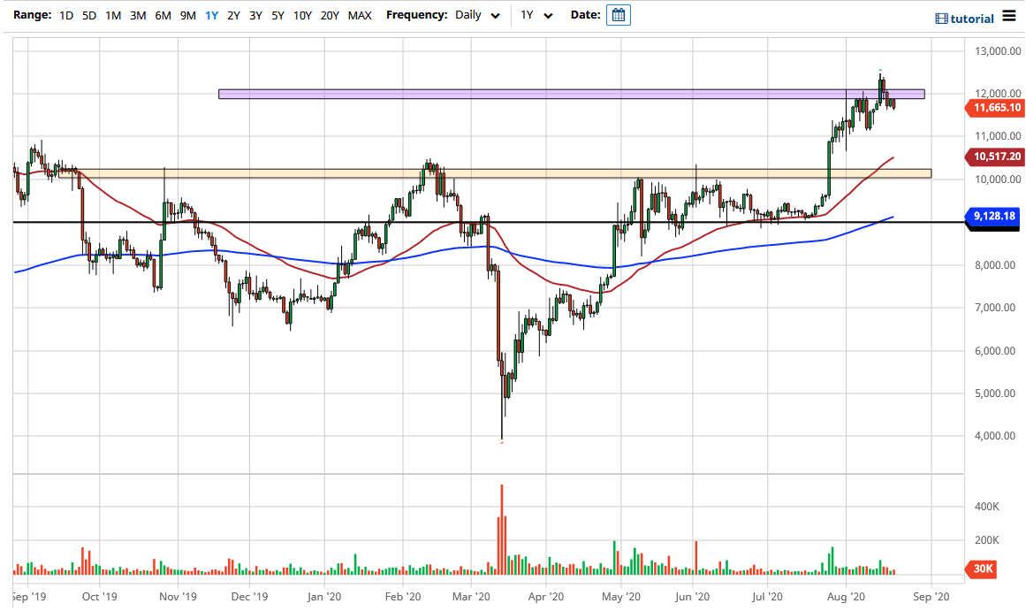Select the 9M range option
The image size is (1026, 611).
tap(186, 15)
